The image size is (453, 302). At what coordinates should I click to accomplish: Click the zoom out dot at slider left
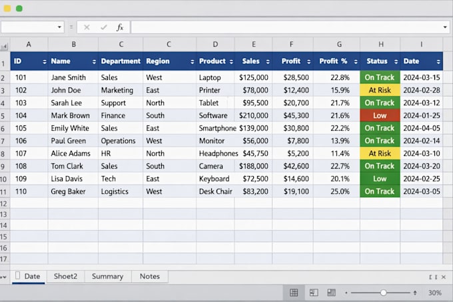click(x=346, y=293)
